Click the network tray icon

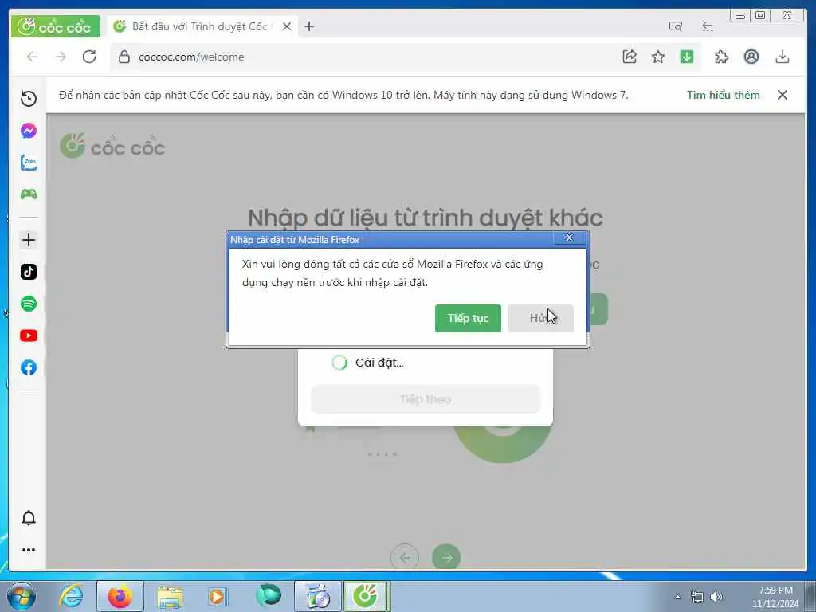(696, 597)
